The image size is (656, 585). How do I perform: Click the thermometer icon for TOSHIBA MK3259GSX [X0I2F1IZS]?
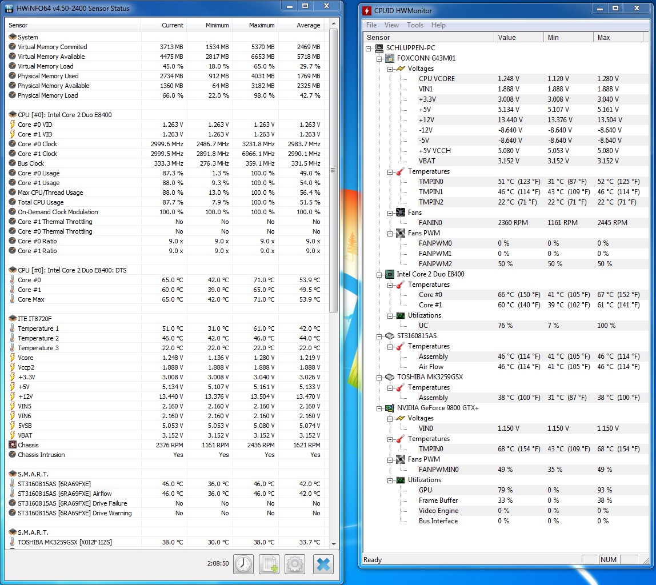13,542
